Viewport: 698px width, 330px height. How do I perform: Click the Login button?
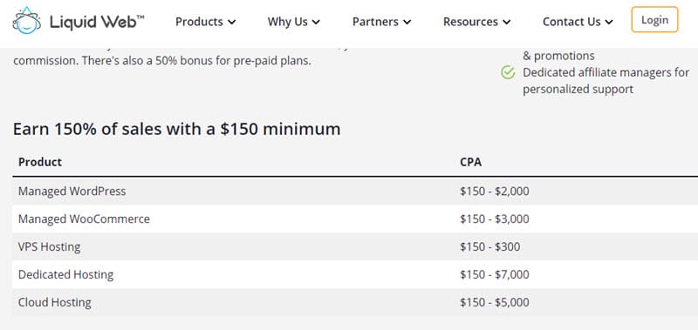(x=654, y=19)
